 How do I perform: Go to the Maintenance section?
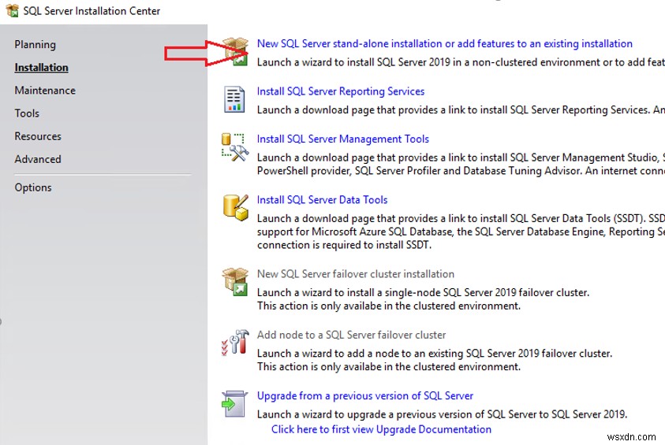[x=45, y=91]
